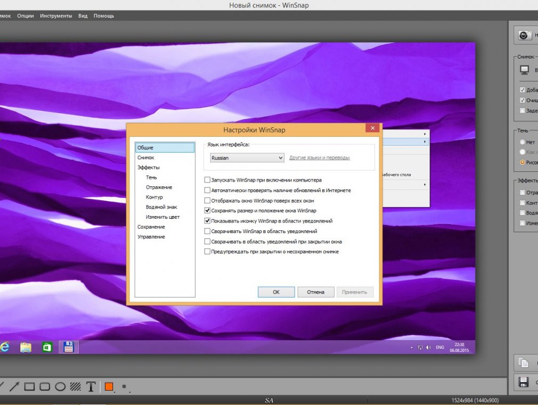
Task: Pick the small square line width option
Action: pyautogui.click(x=124, y=386)
